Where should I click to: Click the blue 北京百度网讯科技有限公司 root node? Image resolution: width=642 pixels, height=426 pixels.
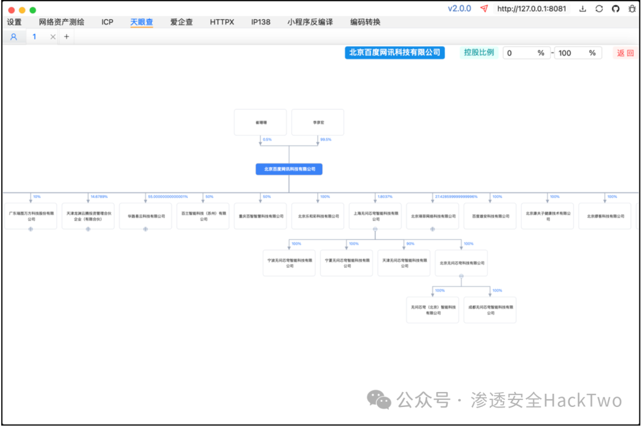[x=289, y=169]
